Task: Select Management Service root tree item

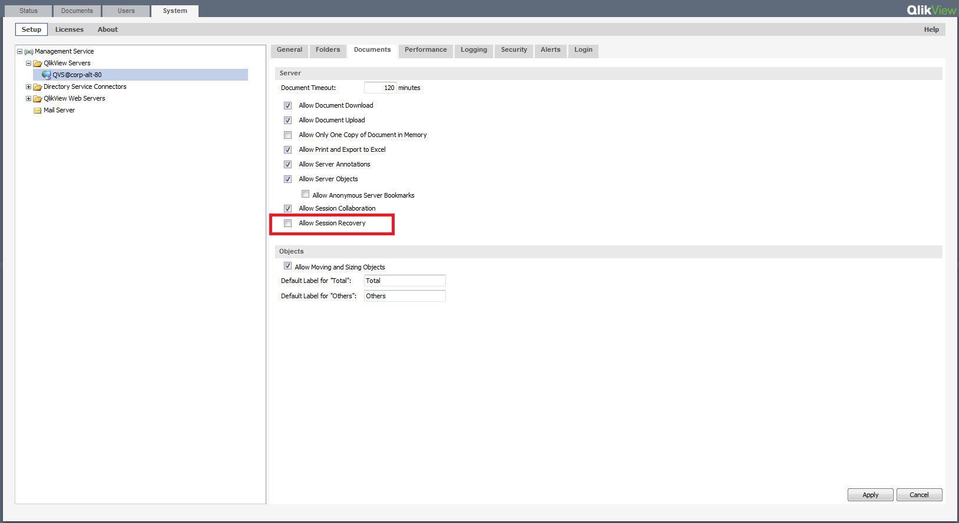Action: pyautogui.click(x=64, y=52)
